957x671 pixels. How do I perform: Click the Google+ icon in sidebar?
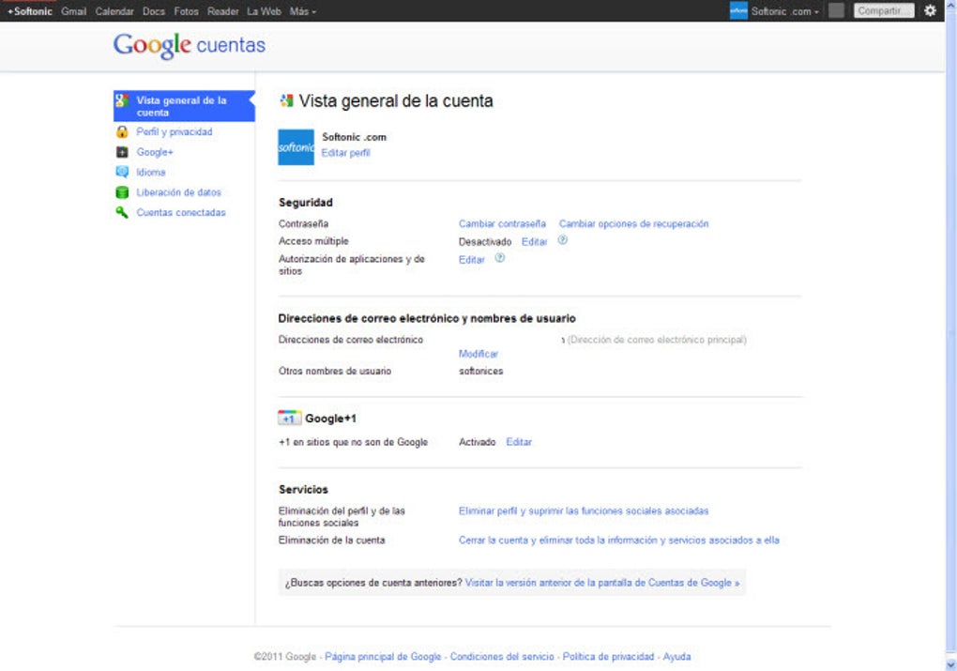pos(122,152)
